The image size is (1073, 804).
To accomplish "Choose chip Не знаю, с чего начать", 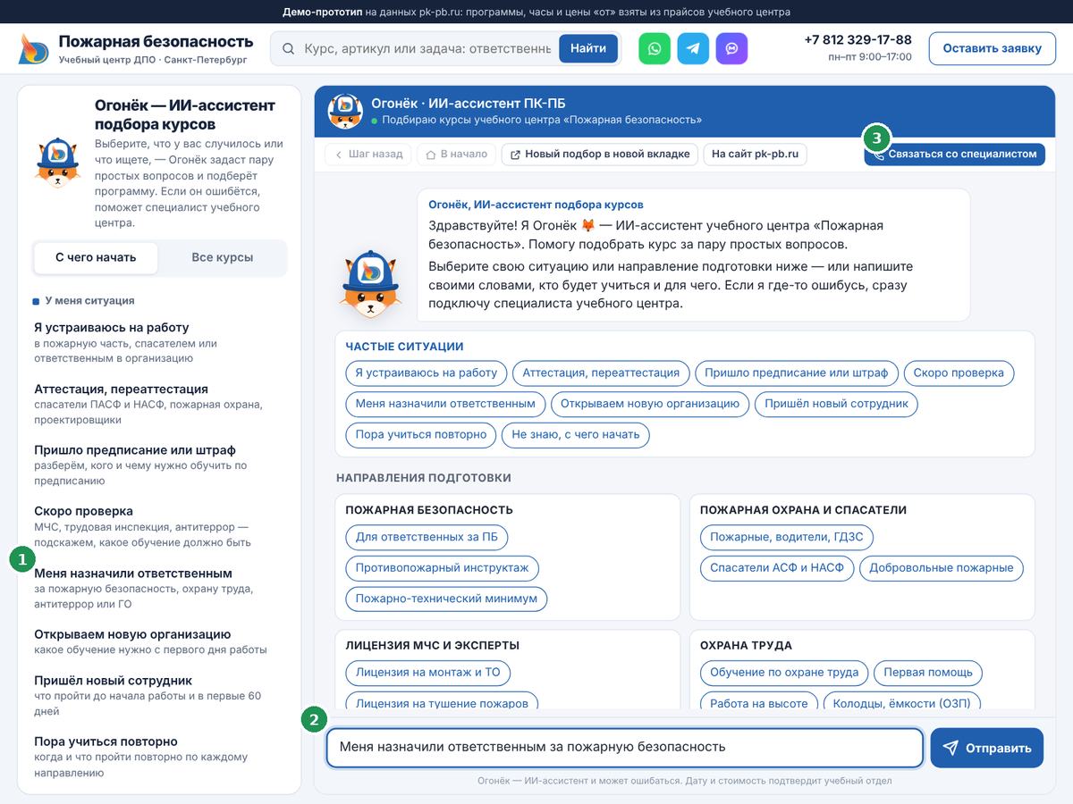I will (576, 435).
